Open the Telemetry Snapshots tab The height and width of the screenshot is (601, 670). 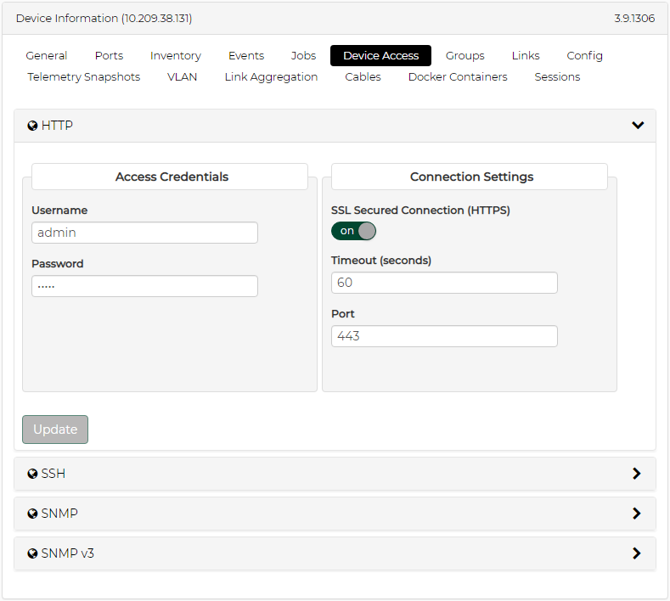[84, 77]
